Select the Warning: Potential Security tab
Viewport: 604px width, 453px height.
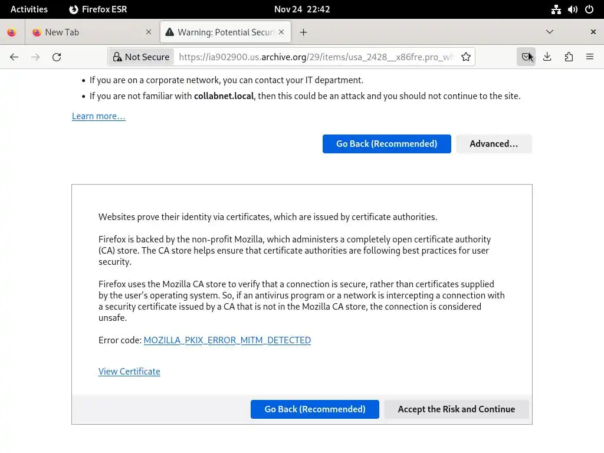click(x=225, y=32)
